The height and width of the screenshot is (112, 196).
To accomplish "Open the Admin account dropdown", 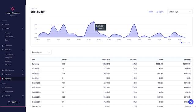I will coord(13,16).
